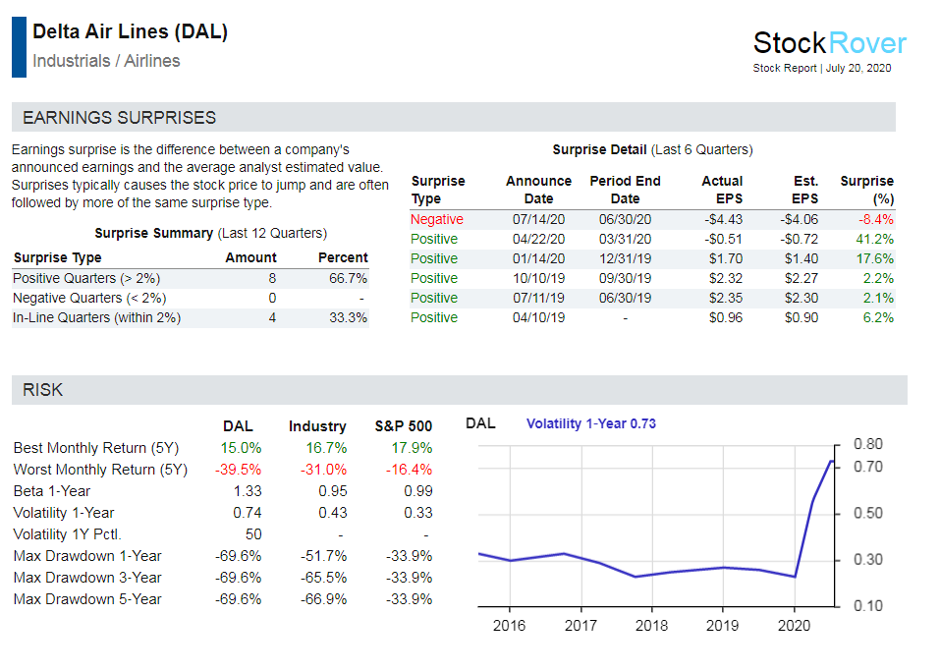Click the 41.2% surprise value
Image resolution: width=940 pixels, height=671 pixels.
pyautogui.click(x=874, y=240)
